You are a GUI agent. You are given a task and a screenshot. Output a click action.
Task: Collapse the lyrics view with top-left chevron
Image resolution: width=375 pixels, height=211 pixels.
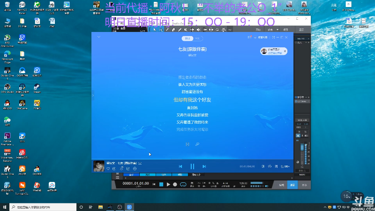[x=99, y=37]
